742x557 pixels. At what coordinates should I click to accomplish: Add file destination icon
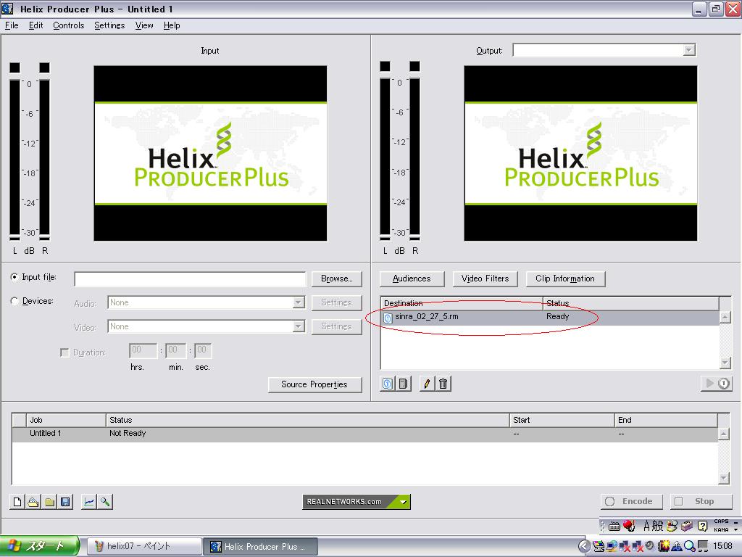pos(388,384)
